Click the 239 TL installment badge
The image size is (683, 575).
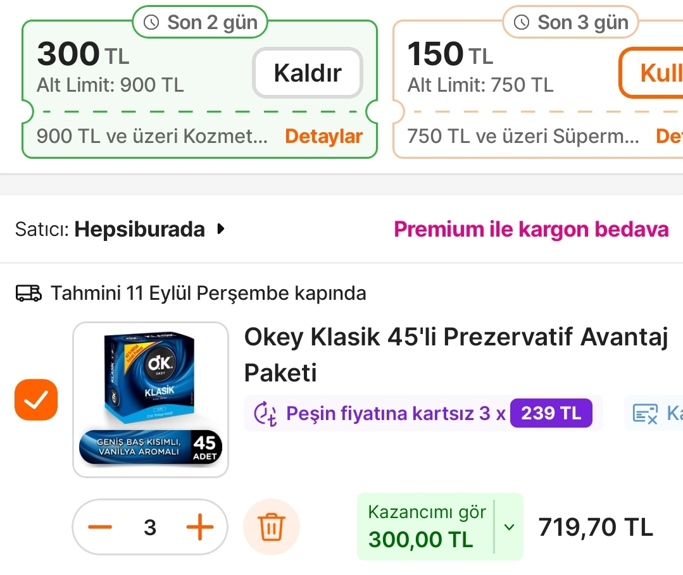coord(551,413)
